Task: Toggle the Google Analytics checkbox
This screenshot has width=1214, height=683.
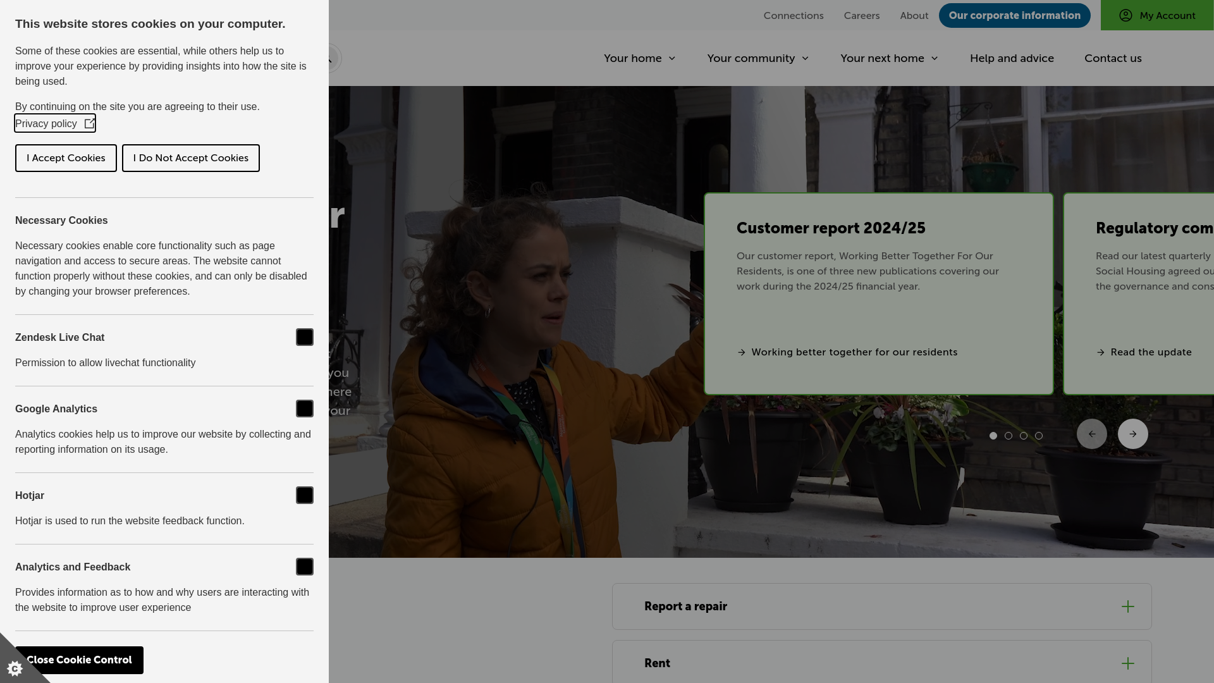Action: tap(305, 409)
